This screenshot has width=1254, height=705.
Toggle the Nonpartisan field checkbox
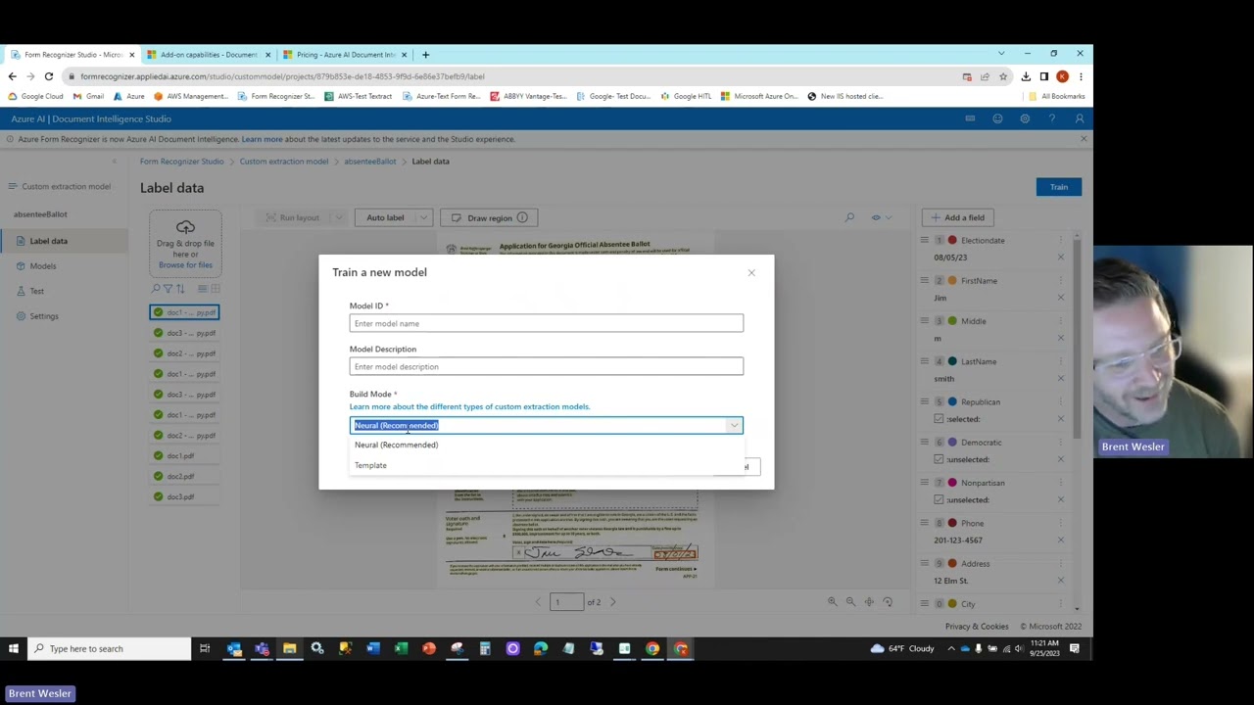point(939,499)
